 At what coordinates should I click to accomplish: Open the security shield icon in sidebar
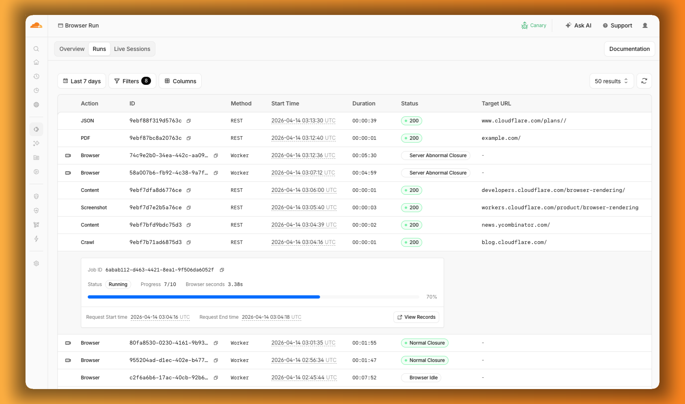click(x=36, y=196)
